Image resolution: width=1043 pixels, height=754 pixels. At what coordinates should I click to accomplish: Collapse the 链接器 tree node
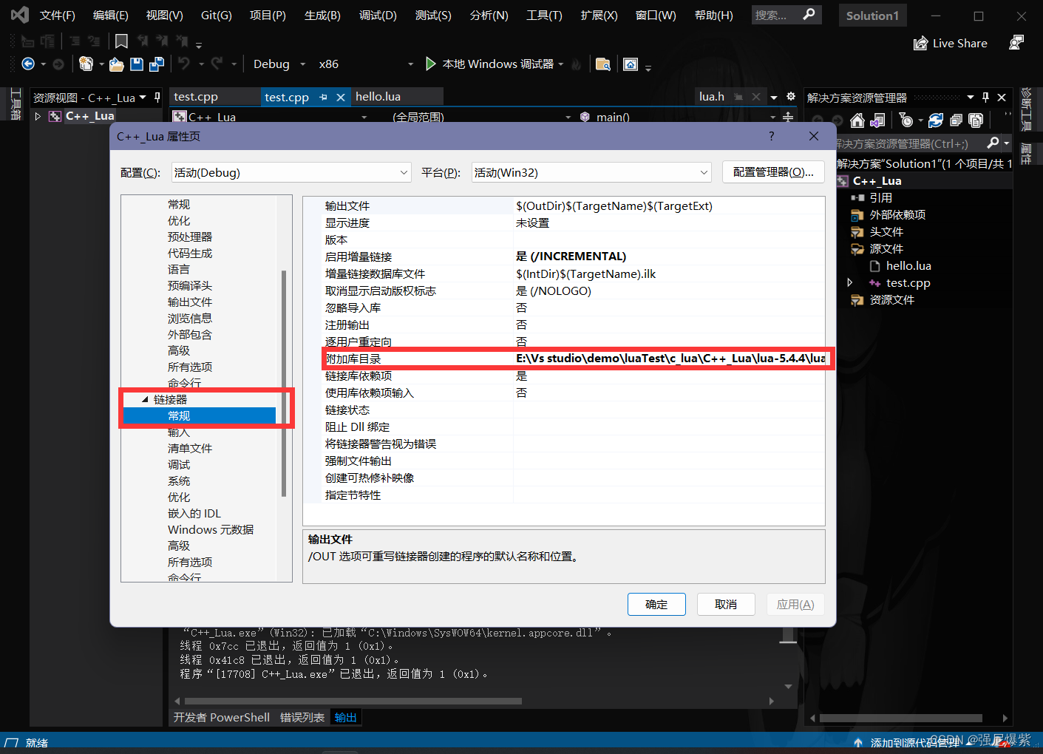[x=145, y=399]
